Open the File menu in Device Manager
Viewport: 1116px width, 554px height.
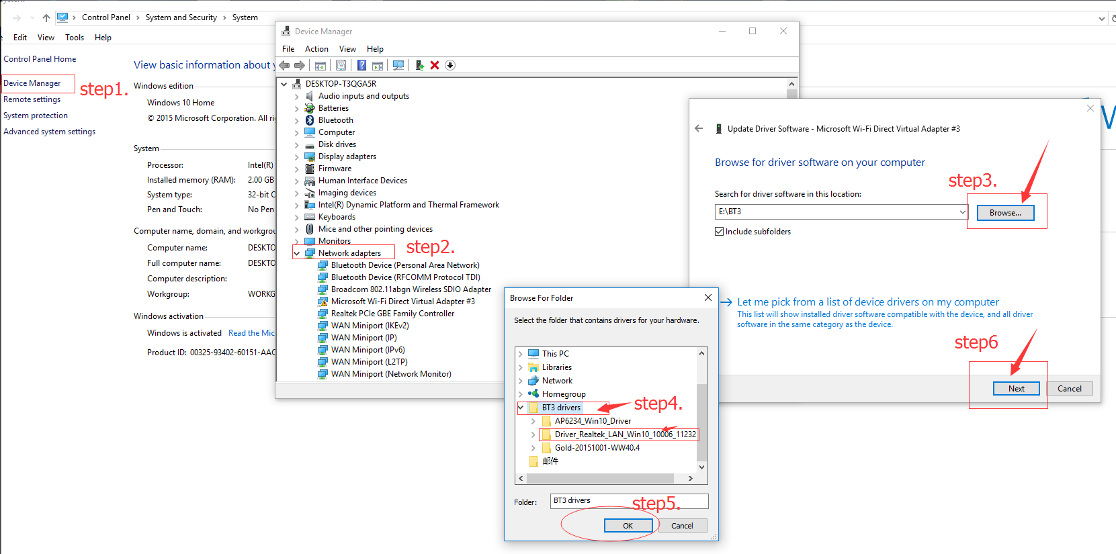288,49
